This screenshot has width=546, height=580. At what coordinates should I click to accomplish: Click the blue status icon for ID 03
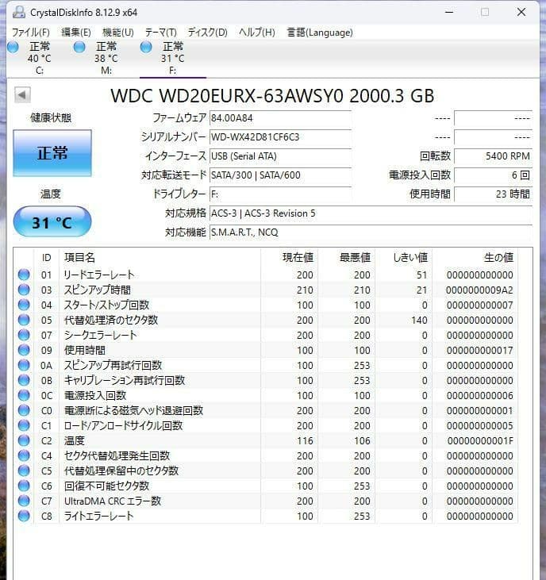[24, 290]
